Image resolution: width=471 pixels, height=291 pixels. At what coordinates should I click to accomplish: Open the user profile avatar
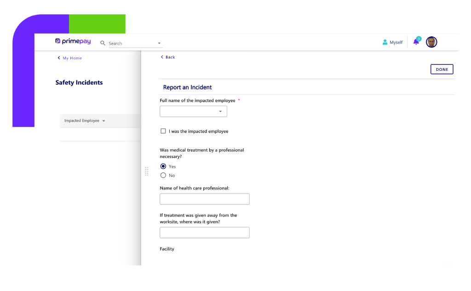pyautogui.click(x=431, y=42)
